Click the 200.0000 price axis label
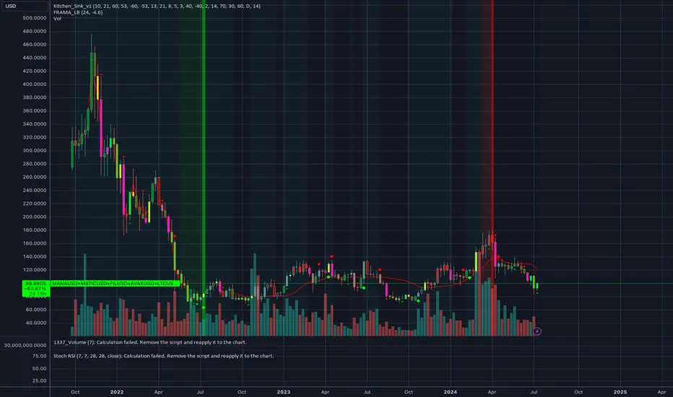Image resolution: width=673 pixels, height=397 pixels. 35,217
